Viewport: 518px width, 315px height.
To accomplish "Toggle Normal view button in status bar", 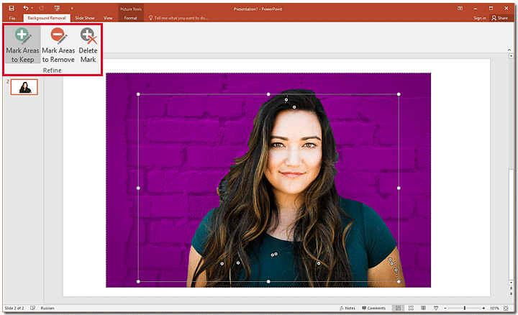I will click(x=397, y=308).
